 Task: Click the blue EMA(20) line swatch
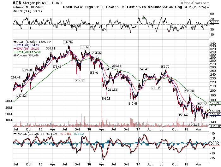(15, 45)
